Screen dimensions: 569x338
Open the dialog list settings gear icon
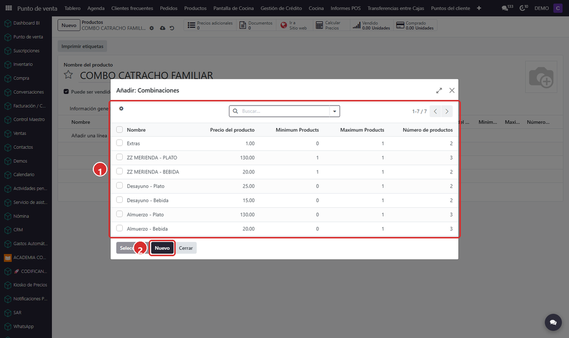(x=121, y=108)
